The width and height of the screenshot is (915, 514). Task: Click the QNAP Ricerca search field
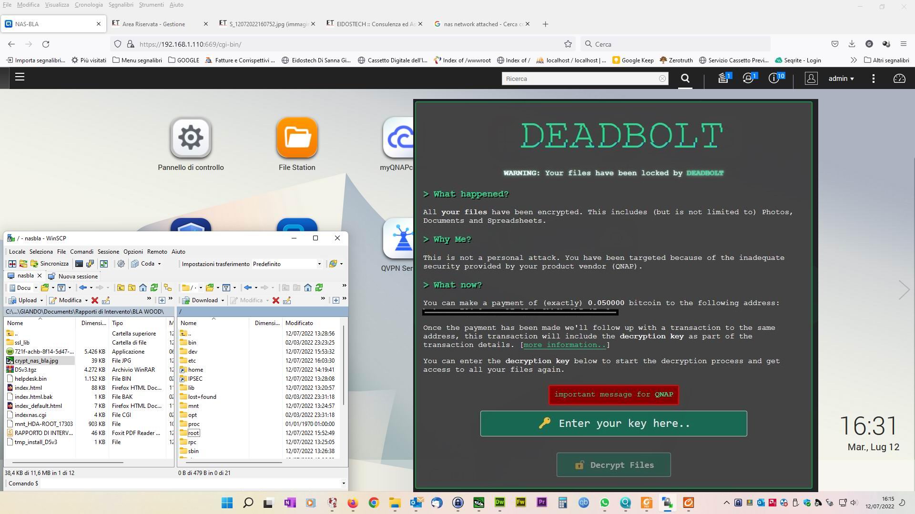pyautogui.click(x=585, y=79)
